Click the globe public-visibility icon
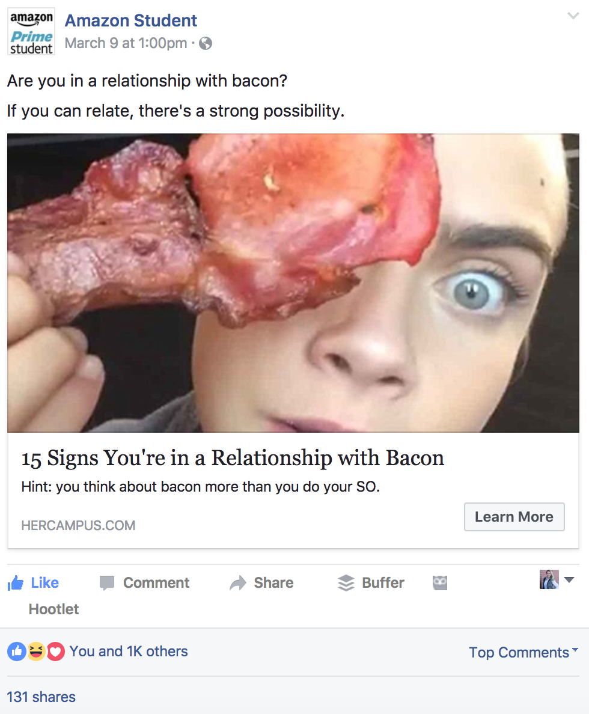Viewport: 589px width, 714px height. click(206, 43)
